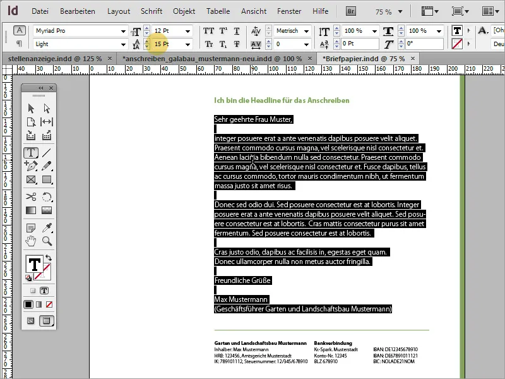Select the Content Placer tool
The width and height of the screenshot is (505, 379).
(x=47, y=135)
